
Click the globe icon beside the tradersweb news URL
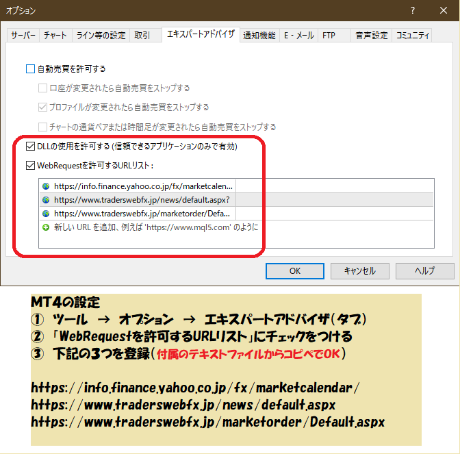pos(46,200)
